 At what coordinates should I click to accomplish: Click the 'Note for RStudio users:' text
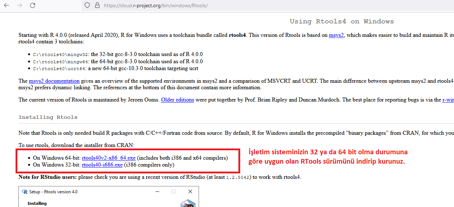pos(48,177)
